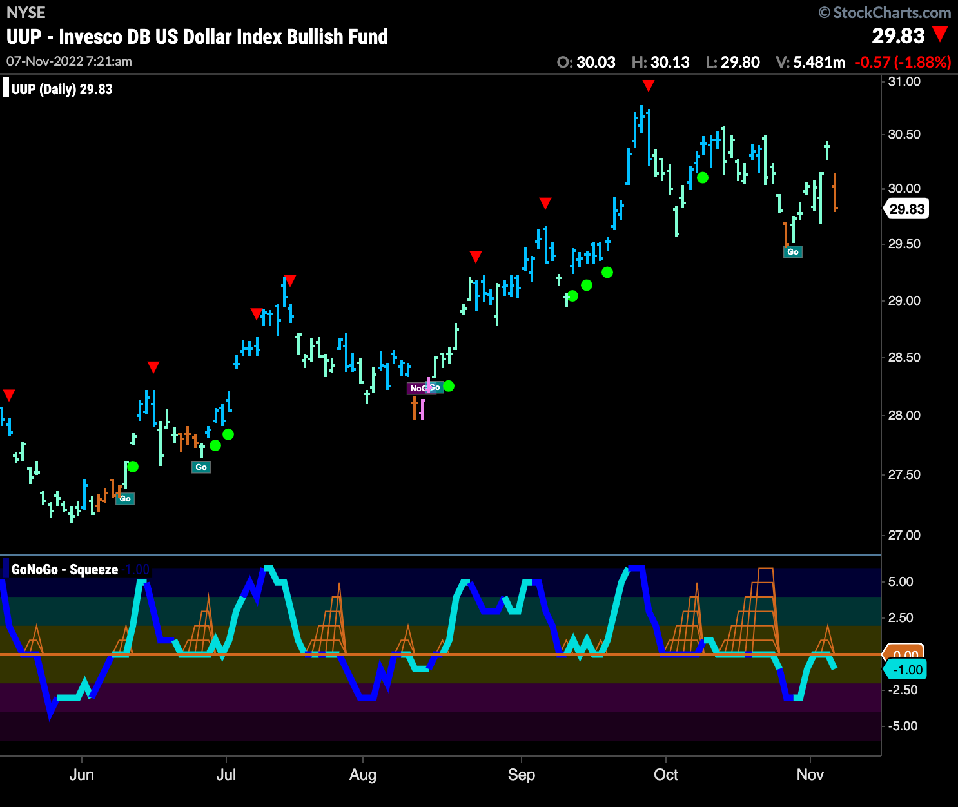The height and width of the screenshot is (807, 958).
Task: Click the StockCharts.com copyright label
Action: pyautogui.click(x=885, y=12)
